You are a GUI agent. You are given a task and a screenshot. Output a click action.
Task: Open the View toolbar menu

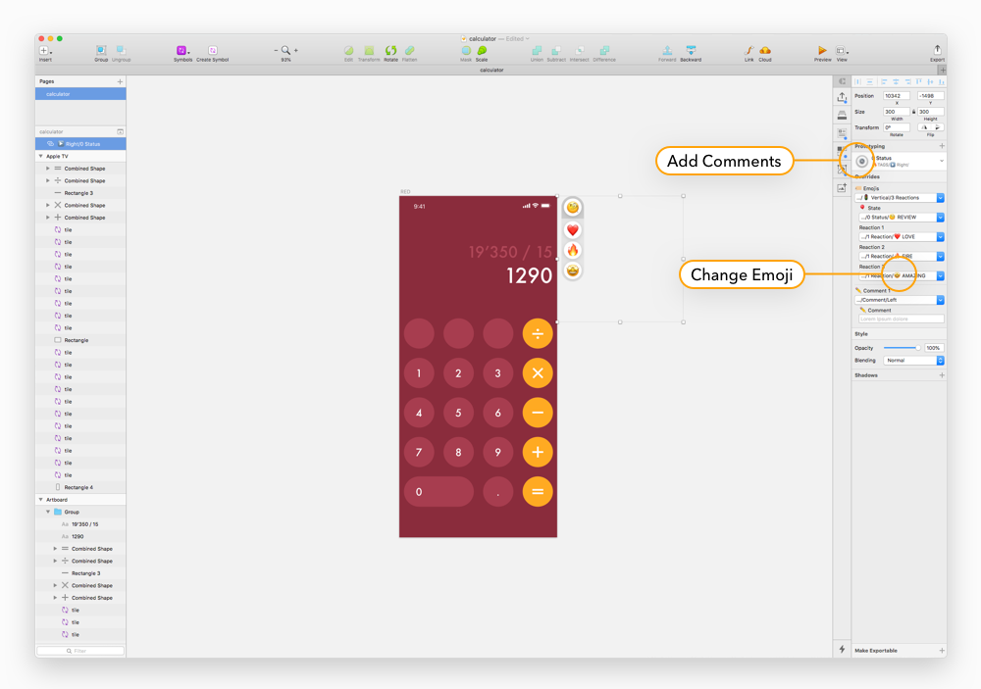point(842,51)
